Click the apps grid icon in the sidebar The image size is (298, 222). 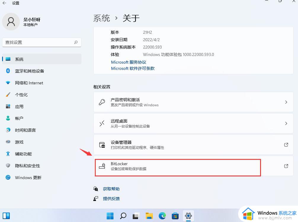coord(8,106)
